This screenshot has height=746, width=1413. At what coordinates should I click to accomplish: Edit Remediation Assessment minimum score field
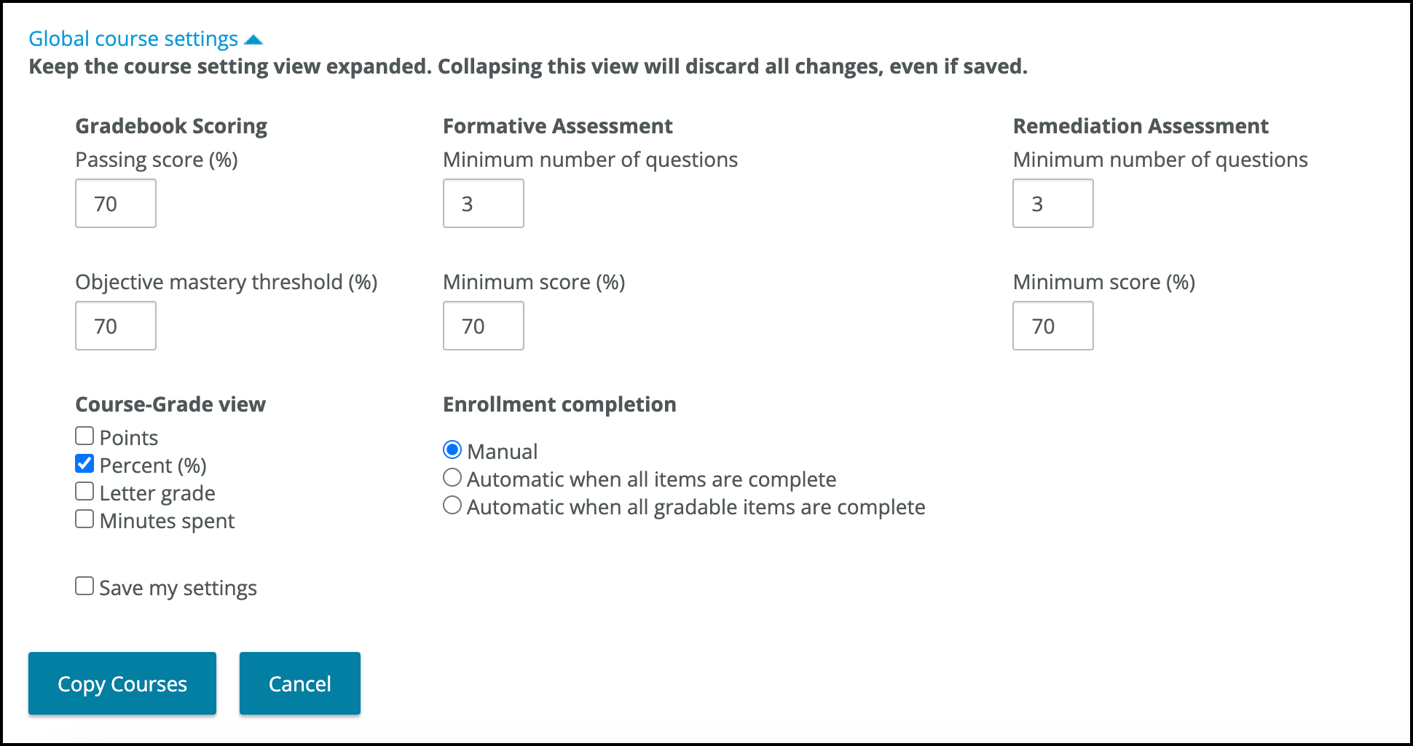pos(1052,326)
